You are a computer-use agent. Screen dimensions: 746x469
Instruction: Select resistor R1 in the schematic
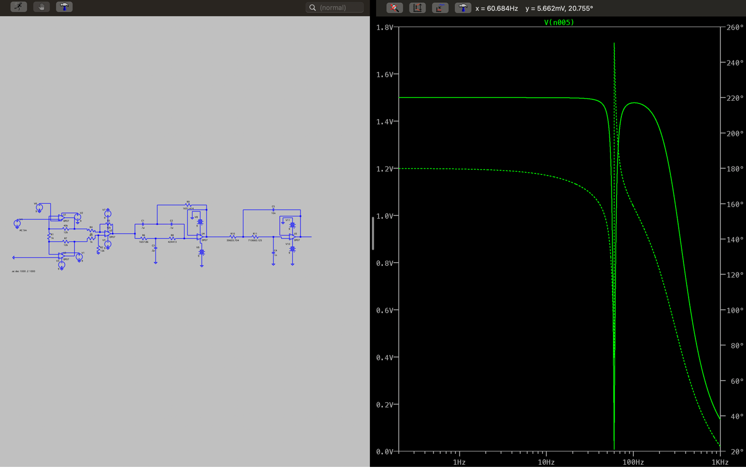49,236
